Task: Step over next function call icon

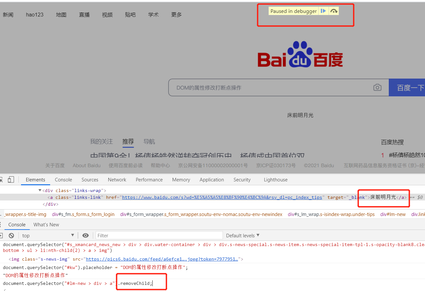Action: pos(333,11)
